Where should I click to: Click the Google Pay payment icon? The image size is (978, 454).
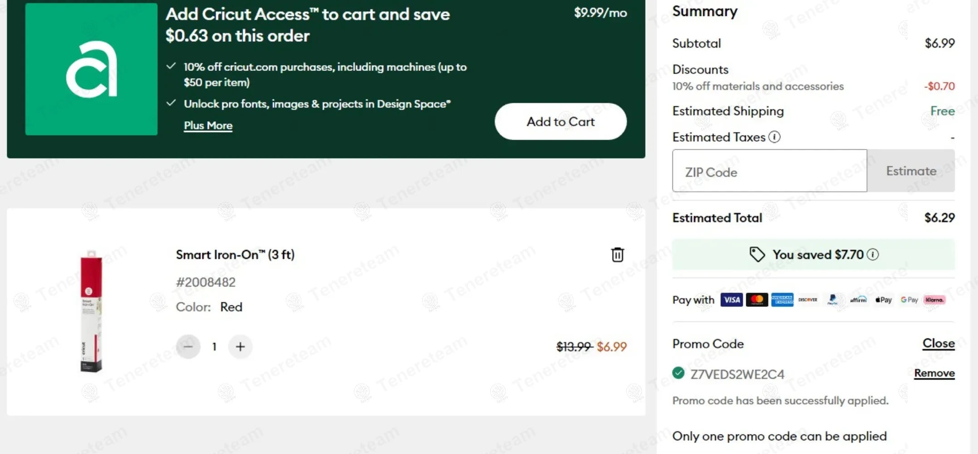point(909,300)
